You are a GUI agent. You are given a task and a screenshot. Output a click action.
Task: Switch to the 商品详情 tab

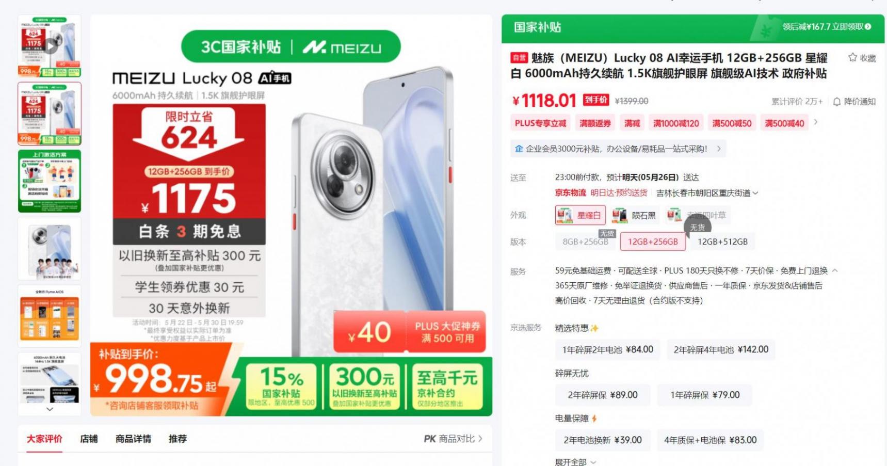point(133,439)
